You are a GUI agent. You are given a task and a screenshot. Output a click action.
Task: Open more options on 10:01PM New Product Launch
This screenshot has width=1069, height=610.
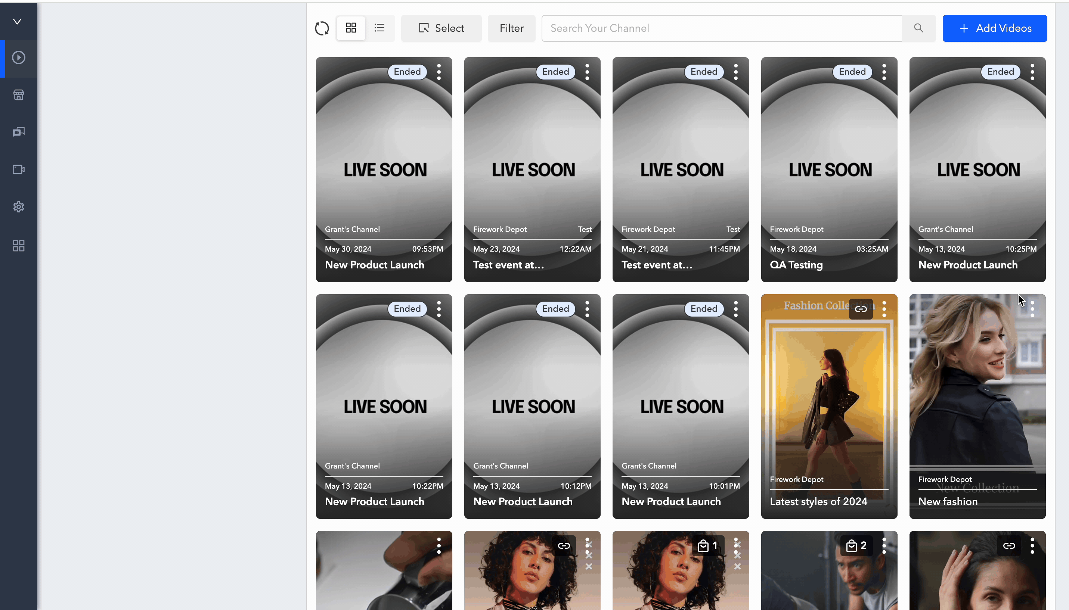click(736, 309)
